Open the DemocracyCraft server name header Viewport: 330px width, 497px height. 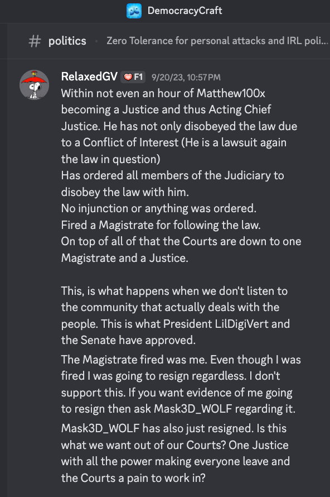tap(185, 11)
